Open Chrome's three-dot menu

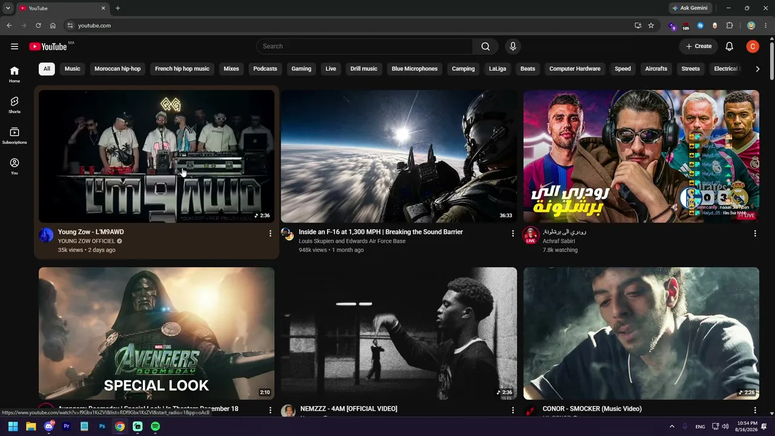click(766, 25)
